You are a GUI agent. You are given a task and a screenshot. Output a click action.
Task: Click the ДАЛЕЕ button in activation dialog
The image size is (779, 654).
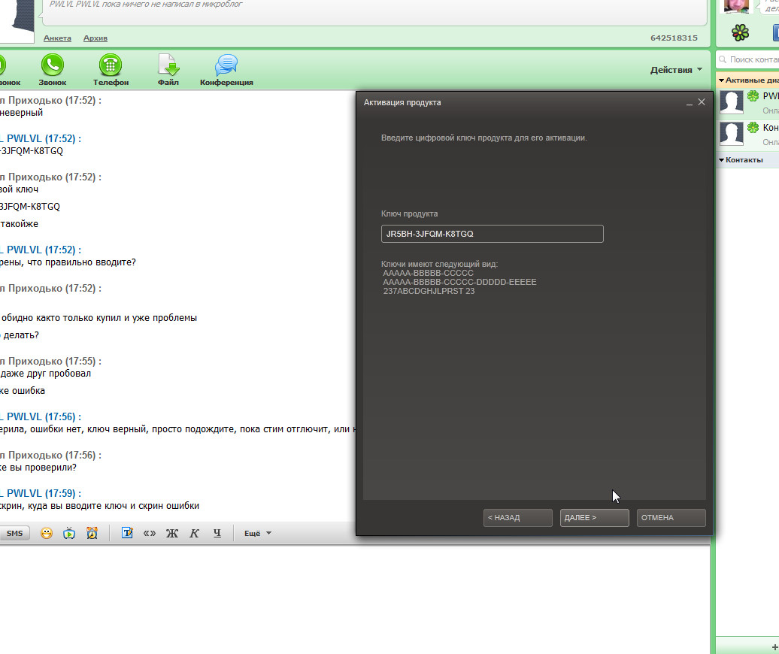click(594, 517)
